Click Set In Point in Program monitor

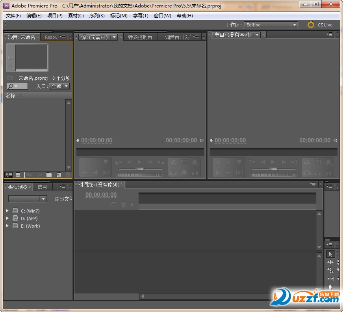coord(218,162)
